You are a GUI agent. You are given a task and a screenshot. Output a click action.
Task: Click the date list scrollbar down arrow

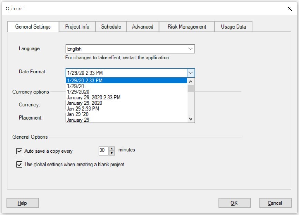[191, 120]
